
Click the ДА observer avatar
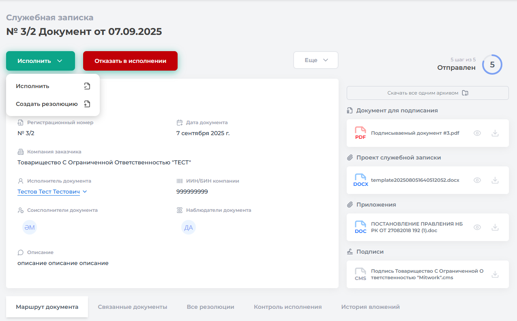(x=189, y=228)
